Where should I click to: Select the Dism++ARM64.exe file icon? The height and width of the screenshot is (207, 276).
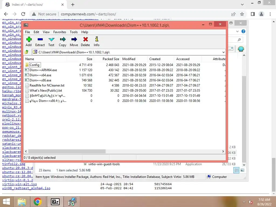tap(27, 70)
